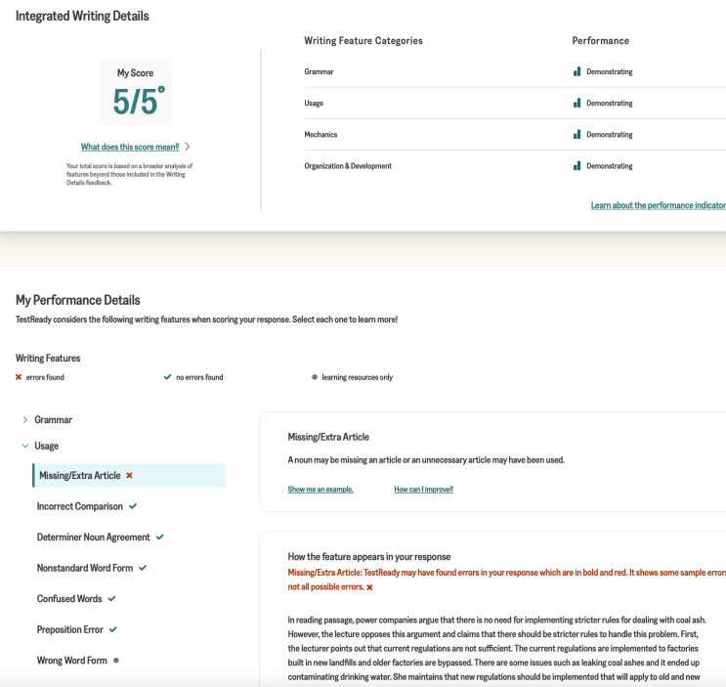Click the red X after not all possible errors

[369, 587]
